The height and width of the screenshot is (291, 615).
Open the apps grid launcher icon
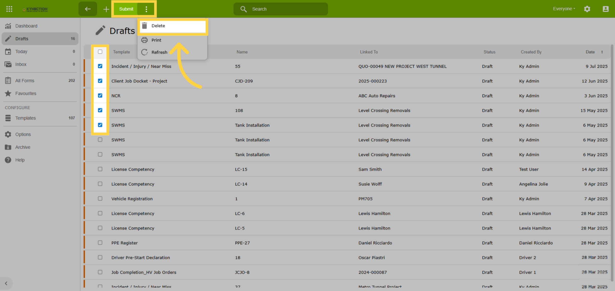[9, 9]
